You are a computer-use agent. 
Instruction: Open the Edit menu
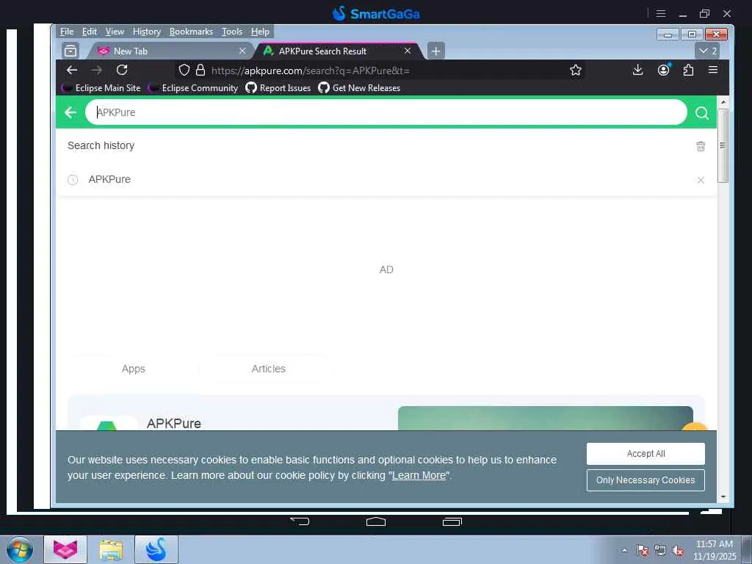(x=89, y=32)
